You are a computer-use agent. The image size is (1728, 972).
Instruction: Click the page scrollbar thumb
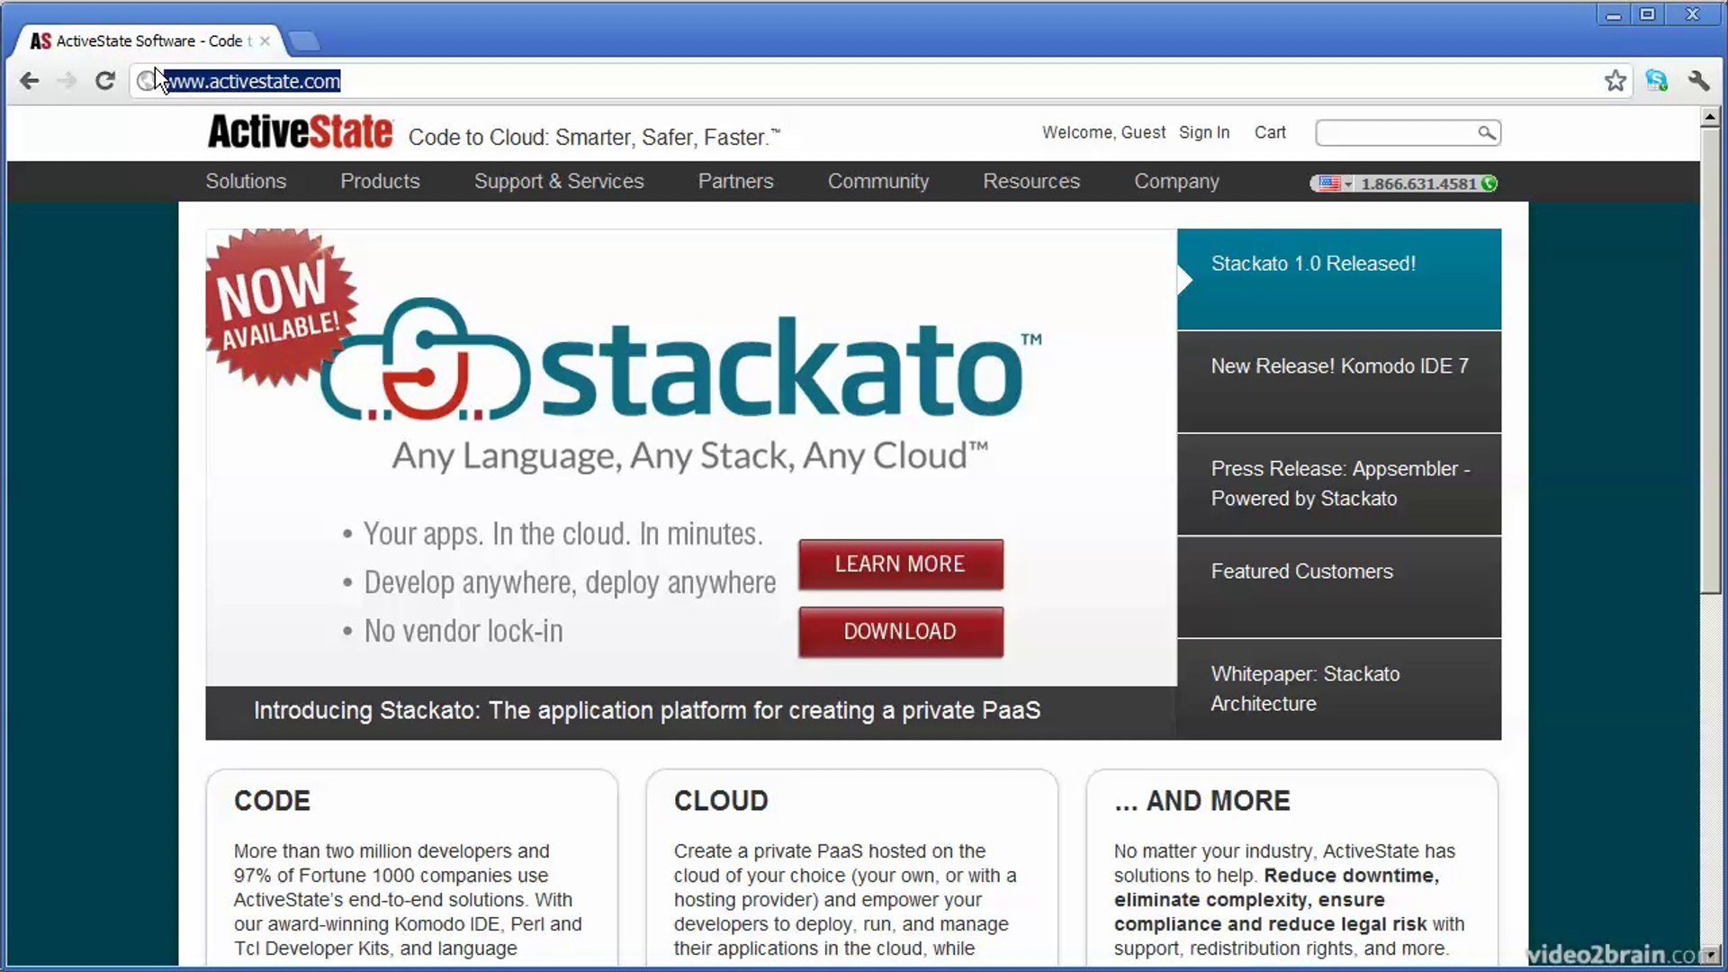1710,360
